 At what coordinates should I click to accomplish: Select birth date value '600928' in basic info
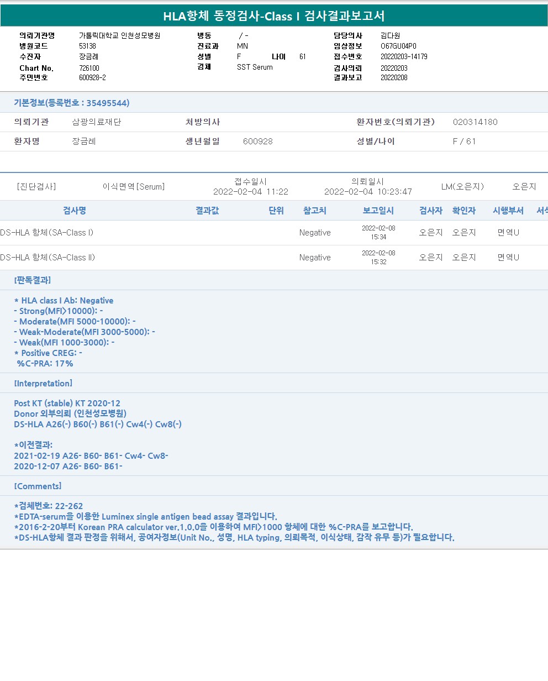(x=258, y=141)
